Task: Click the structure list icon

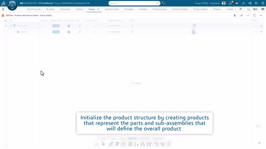Action: tap(131, 144)
